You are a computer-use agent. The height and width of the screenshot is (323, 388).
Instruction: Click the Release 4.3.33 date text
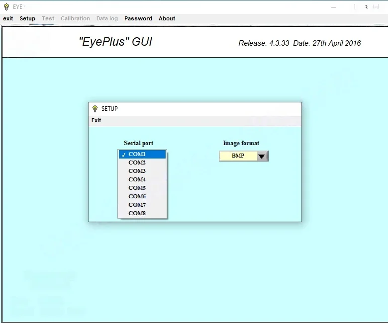(299, 43)
